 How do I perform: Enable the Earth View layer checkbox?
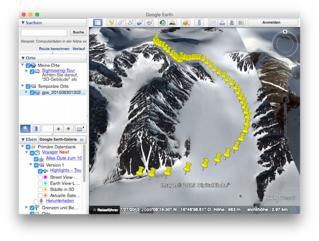[40, 184]
